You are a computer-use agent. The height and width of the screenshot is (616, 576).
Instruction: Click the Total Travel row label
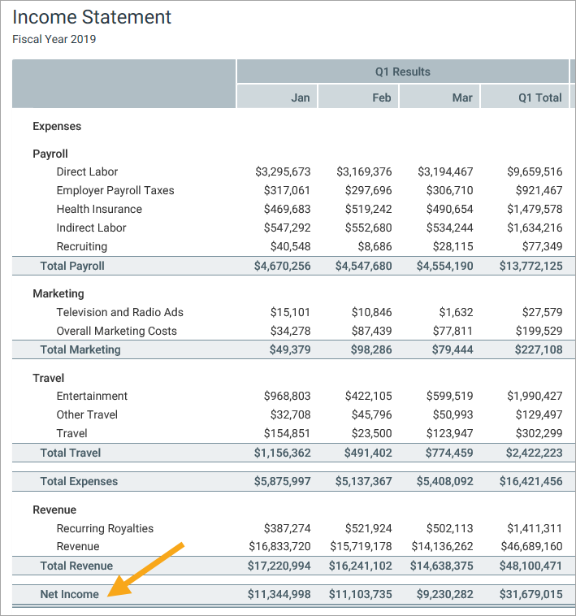(71, 453)
